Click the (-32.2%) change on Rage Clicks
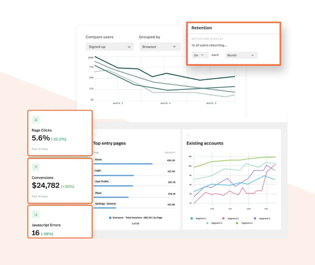 click(x=58, y=139)
